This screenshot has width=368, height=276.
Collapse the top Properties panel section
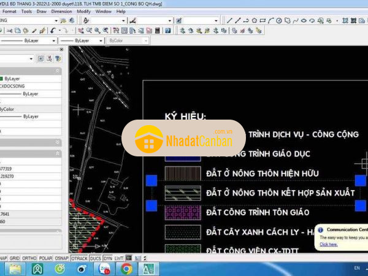58,71
